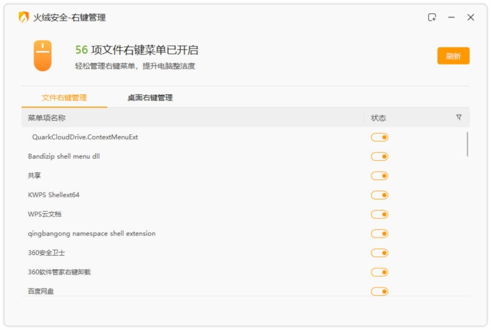Switch off the 百度网盘 toggle
Viewport: 491px width, 330px height.
tap(379, 291)
